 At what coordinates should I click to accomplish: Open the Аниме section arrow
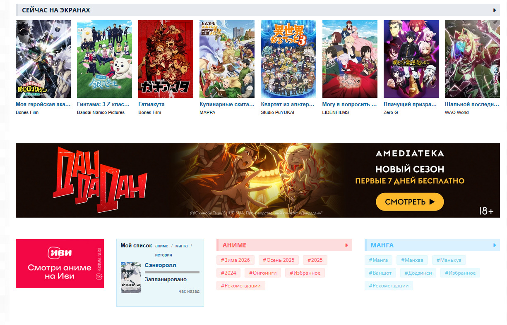(347, 245)
